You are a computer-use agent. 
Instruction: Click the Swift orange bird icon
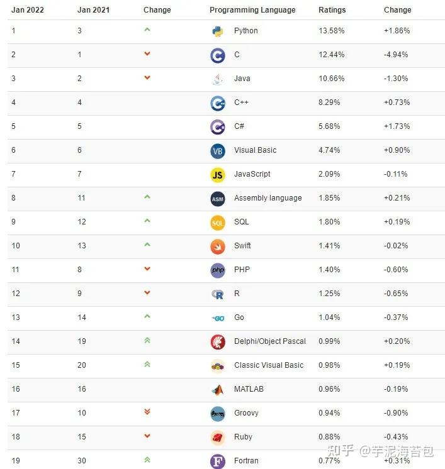point(218,246)
